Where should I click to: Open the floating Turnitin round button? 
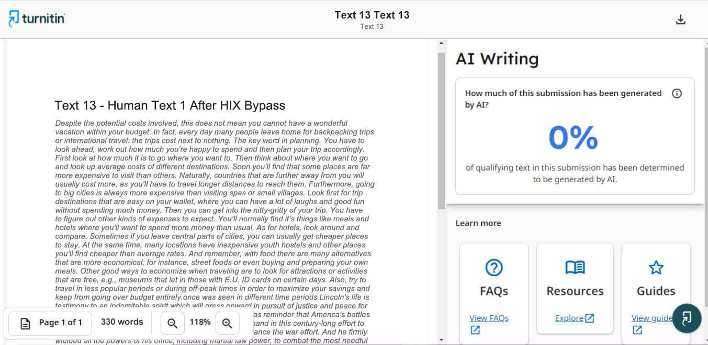(687, 318)
